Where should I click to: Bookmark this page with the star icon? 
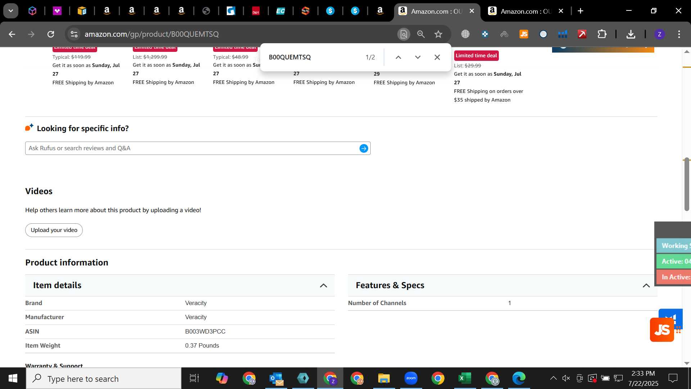pyautogui.click(x=438, y=34)
